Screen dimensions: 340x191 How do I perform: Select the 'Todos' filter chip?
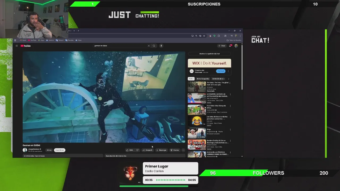tap(191, 79)
